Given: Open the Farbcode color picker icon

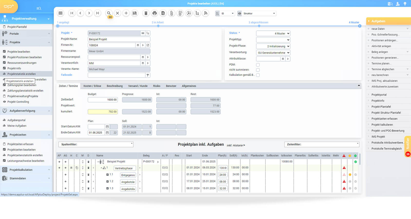Looking at the screenshot, I should (148, 75).
